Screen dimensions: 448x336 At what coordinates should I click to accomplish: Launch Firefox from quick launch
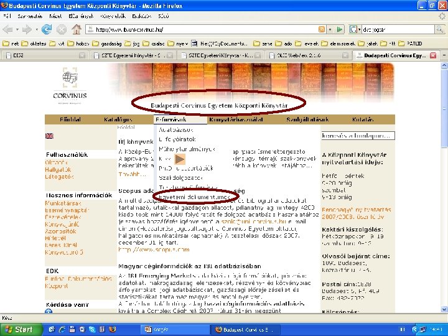pos(112,329)
